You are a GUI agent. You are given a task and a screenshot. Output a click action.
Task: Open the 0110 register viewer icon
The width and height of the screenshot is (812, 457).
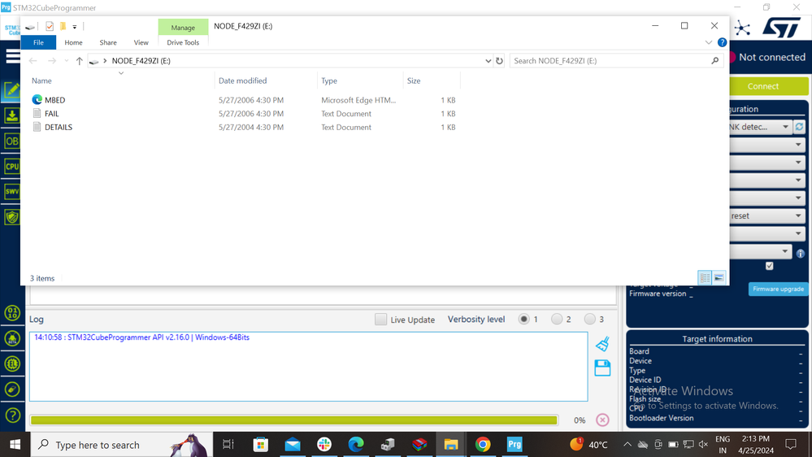(12, 313)
